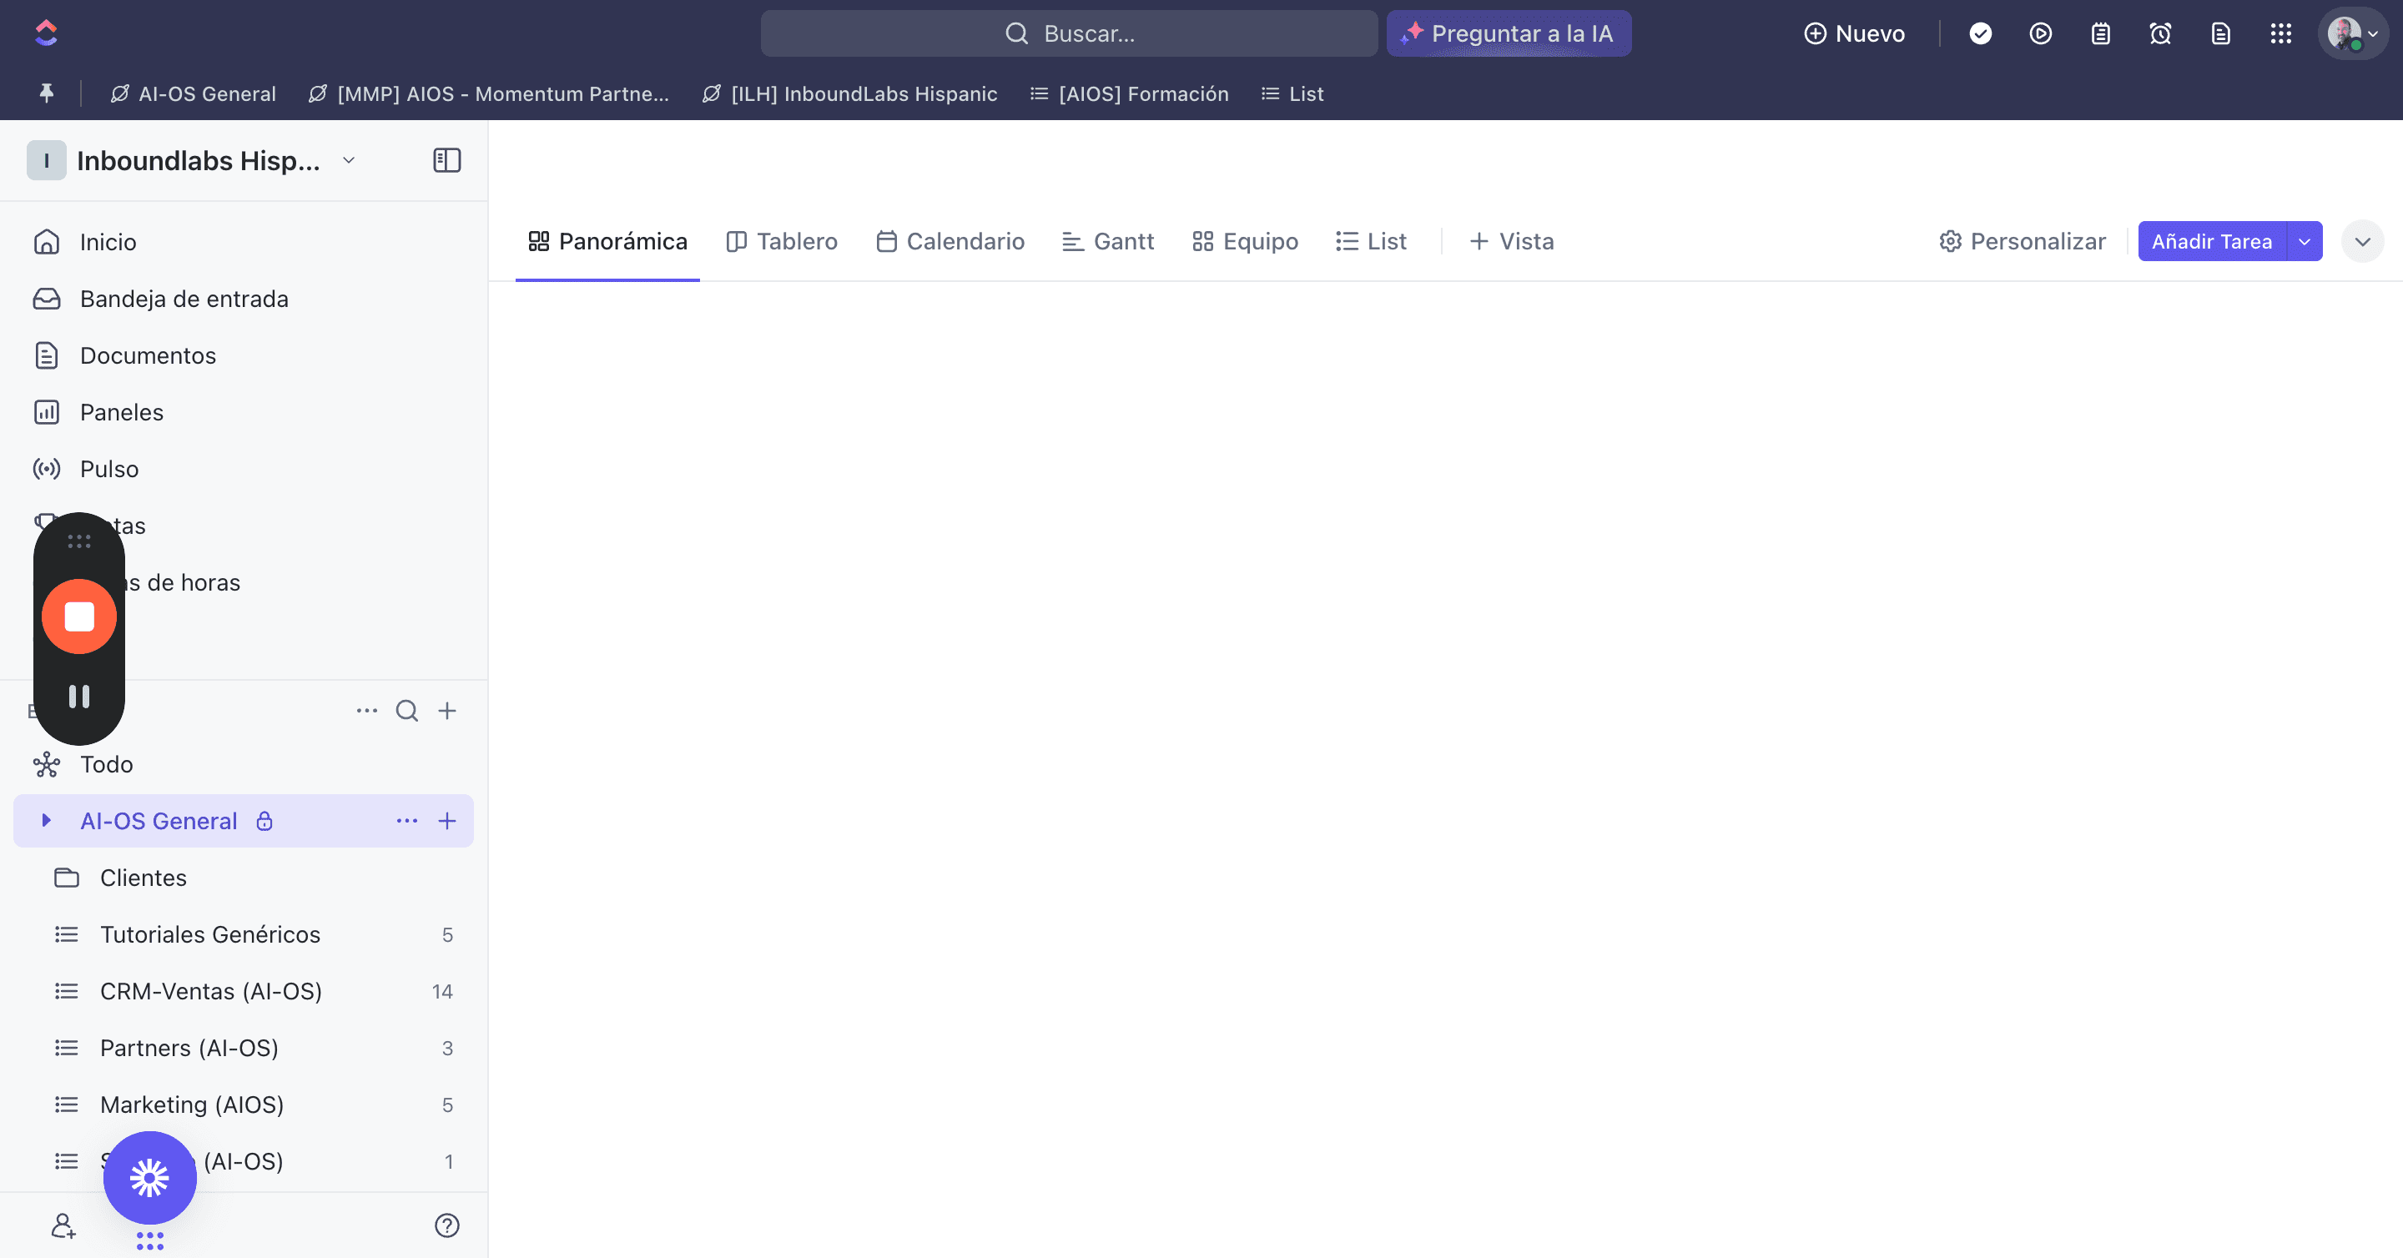
Task: Open the spaces more options ellipsis
Action: (366, 711)
